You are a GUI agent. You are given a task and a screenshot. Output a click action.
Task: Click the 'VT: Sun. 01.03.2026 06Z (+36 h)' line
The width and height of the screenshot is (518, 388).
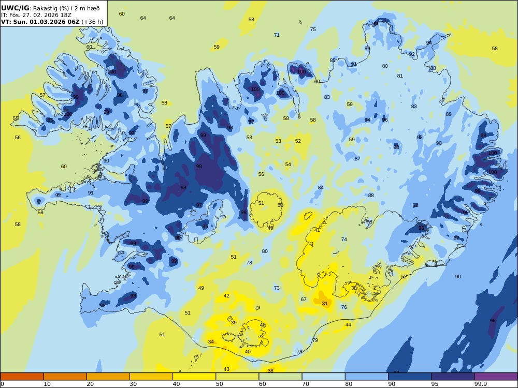[x=52, y=22]
